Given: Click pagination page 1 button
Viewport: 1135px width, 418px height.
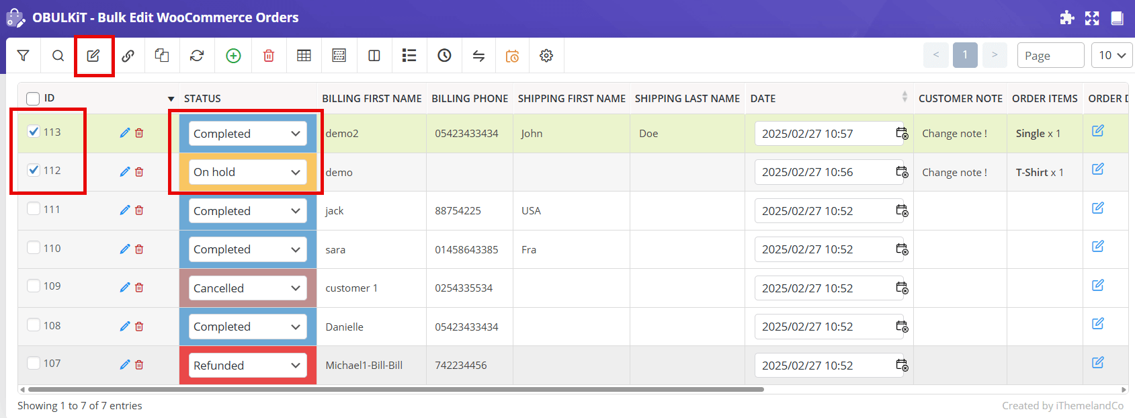Looking at the screenshot, I should 965,55.
